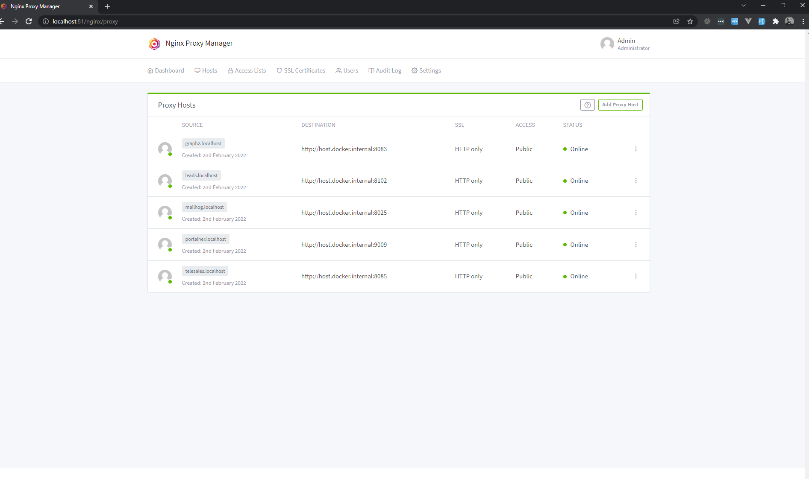The image size is (809, 479).
Task: Open the tab search chevron
Action: 743,5
